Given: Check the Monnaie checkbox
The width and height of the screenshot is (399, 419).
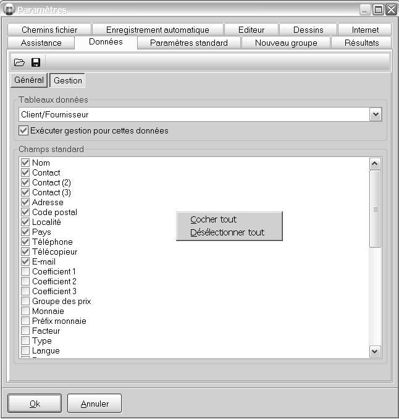Looking at the screenshot, I should (25, 311).
